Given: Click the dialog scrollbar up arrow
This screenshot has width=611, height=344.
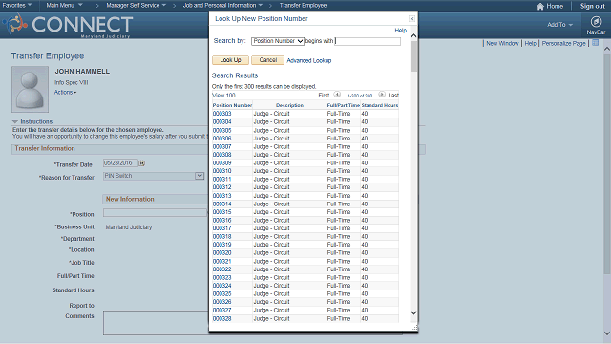Looking at the screenshot, I should point(413,36).
